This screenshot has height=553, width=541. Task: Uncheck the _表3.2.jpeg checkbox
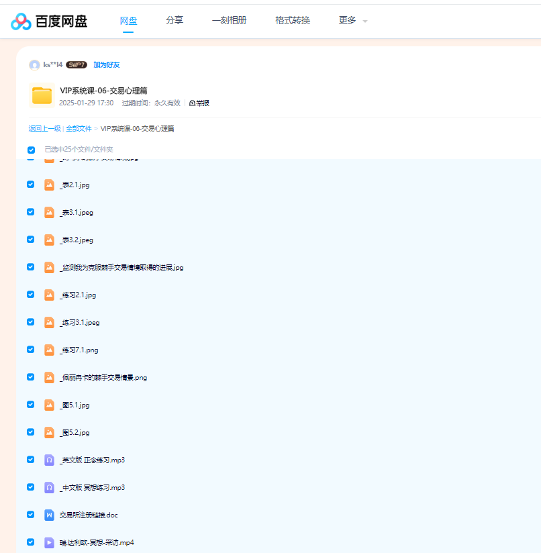[31, 240]
